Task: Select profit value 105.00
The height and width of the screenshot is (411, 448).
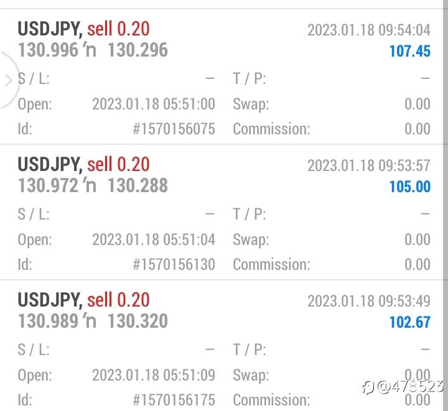Action: 409,187
